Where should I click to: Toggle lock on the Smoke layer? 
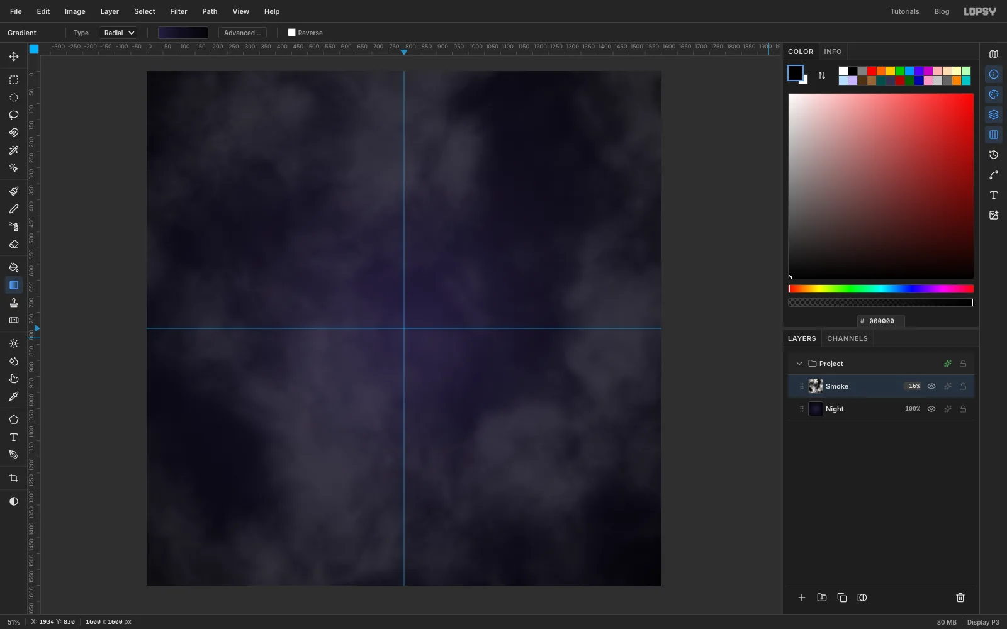point(963,386)
